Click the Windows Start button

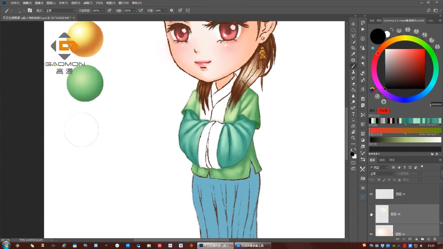6,246
